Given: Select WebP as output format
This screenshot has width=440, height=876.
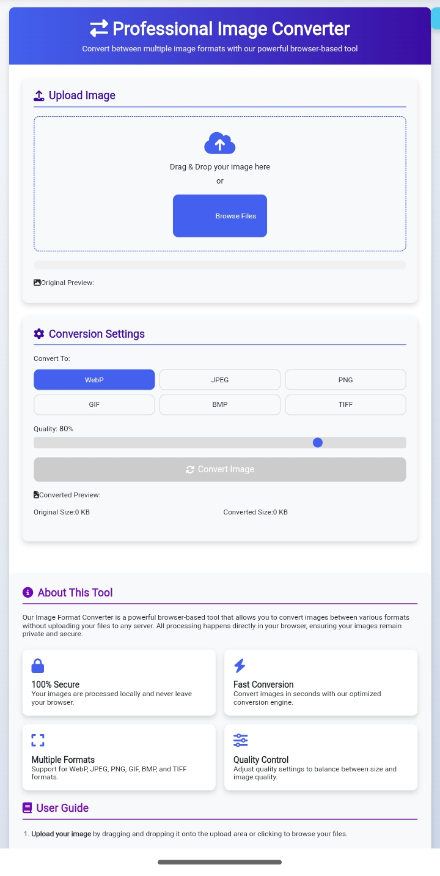Looking at the screenshot, I should coord(94,380).
